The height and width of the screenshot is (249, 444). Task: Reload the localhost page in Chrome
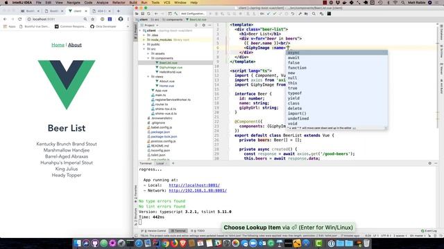tap(20, 19)
